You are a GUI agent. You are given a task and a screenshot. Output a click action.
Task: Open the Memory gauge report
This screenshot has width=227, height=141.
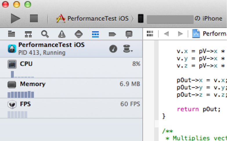(x=71, y=88)
